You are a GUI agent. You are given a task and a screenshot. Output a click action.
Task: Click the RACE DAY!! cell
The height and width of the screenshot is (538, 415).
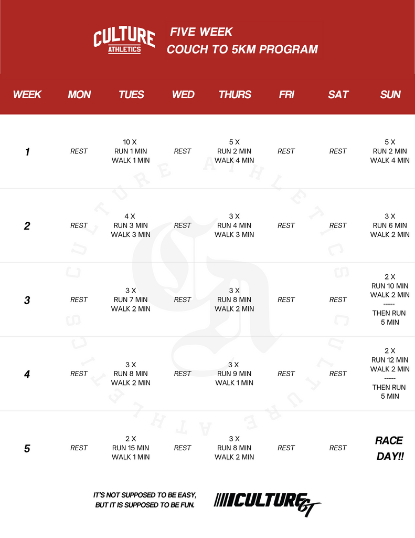coord(390,448)
